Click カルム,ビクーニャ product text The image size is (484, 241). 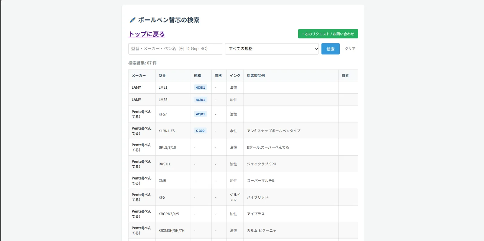pyautogui.click(x=262, y=231)
